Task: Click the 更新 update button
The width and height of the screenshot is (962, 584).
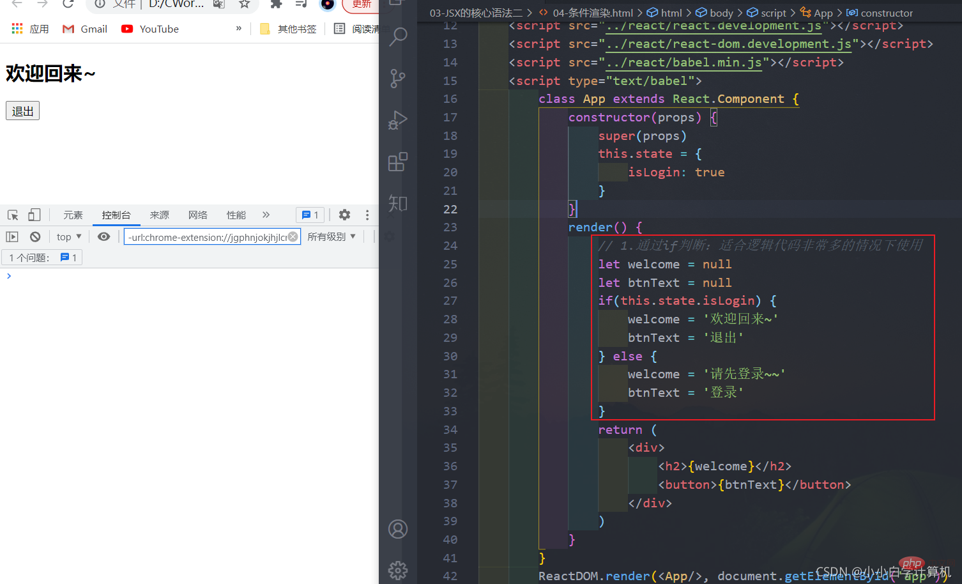Action: pos(361,4)
